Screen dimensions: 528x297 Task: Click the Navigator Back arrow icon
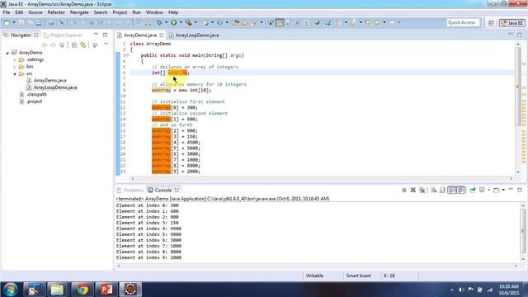[44, 45]
